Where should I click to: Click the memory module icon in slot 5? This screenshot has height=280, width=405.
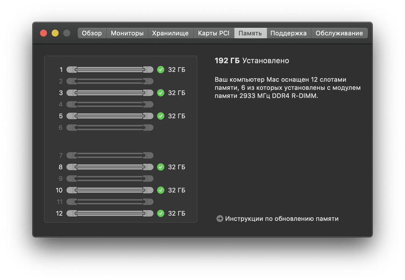pos(110,116)
